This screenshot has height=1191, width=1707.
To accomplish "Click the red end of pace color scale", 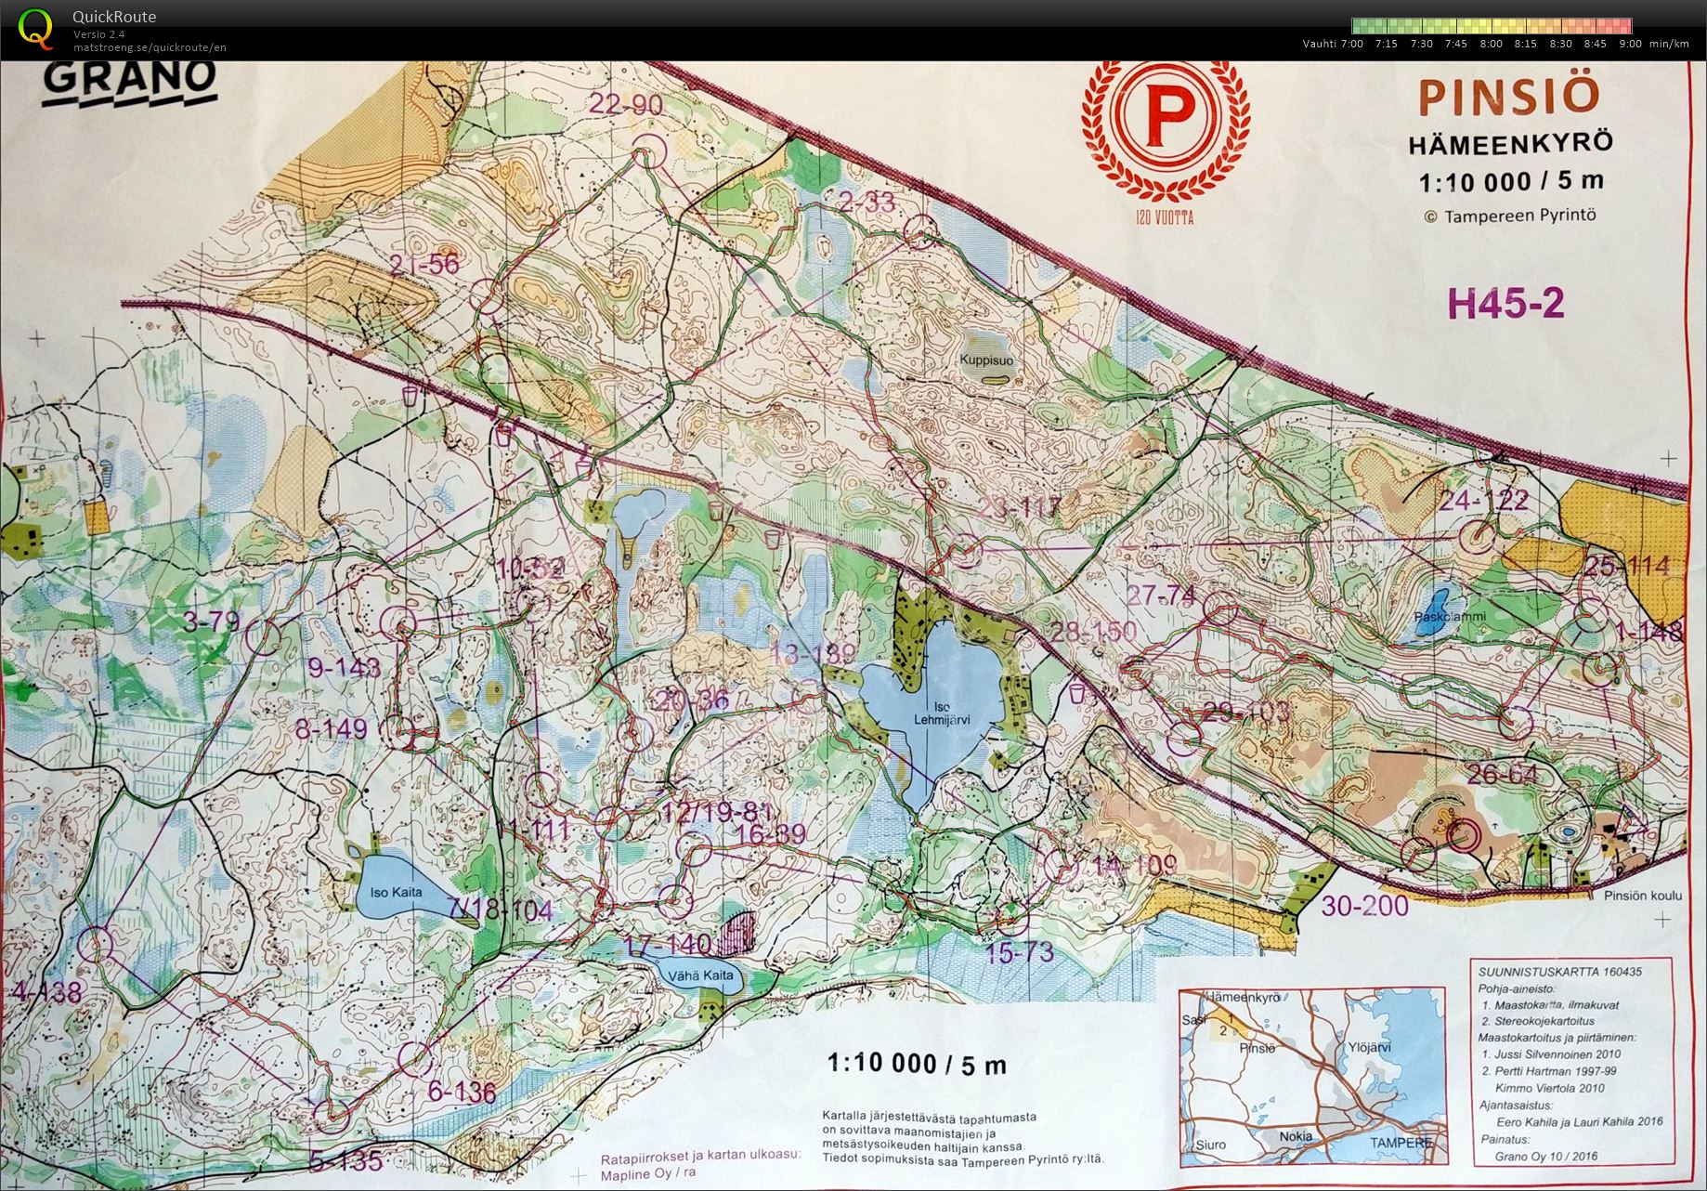I will point(1624,26).
